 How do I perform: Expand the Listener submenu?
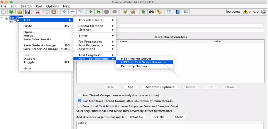95,30
